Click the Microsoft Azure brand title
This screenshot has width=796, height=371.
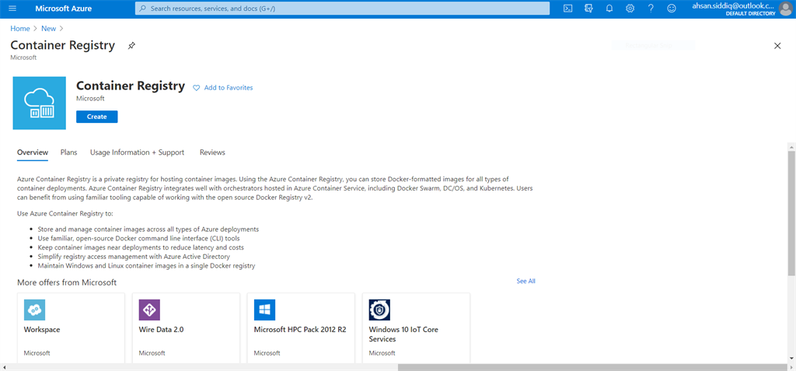[x=64, y=9]
